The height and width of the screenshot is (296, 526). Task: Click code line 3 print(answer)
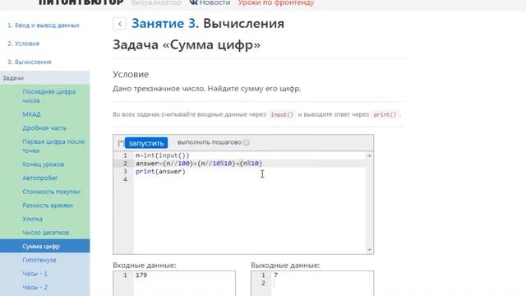pos(160,172)
